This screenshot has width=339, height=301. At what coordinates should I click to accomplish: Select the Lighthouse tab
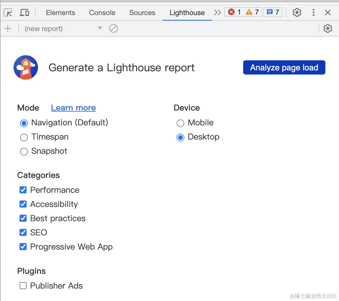187,12
